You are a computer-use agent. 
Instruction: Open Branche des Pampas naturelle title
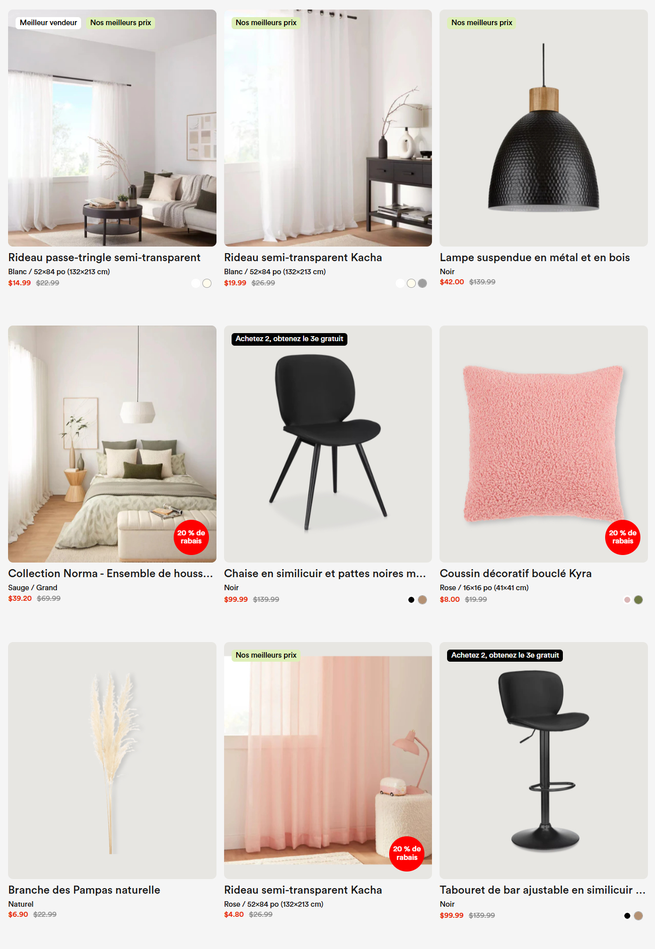click(84, 890)
